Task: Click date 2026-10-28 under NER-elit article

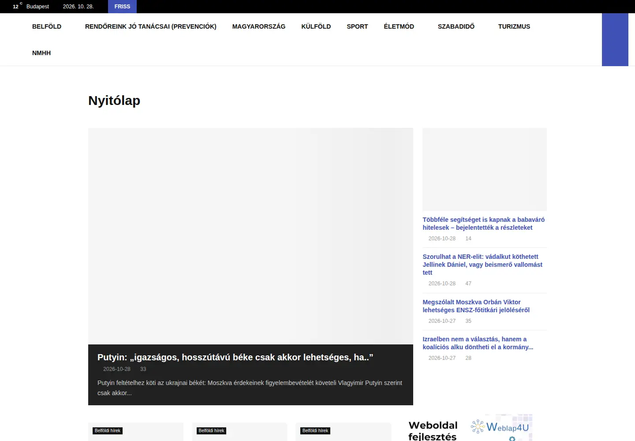Action: (x=442, y=284)
